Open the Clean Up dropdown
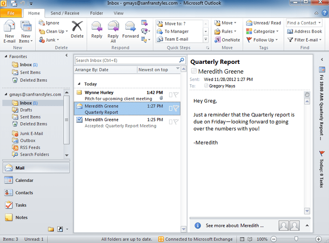Screen dimensions: 329x243 click(53, 31)
